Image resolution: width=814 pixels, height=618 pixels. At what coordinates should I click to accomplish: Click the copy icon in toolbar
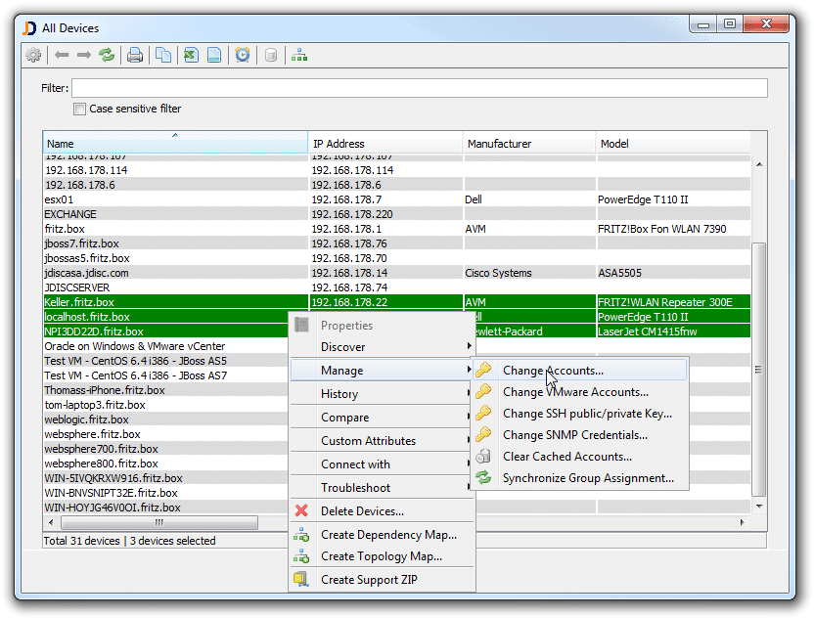point(163,55)
